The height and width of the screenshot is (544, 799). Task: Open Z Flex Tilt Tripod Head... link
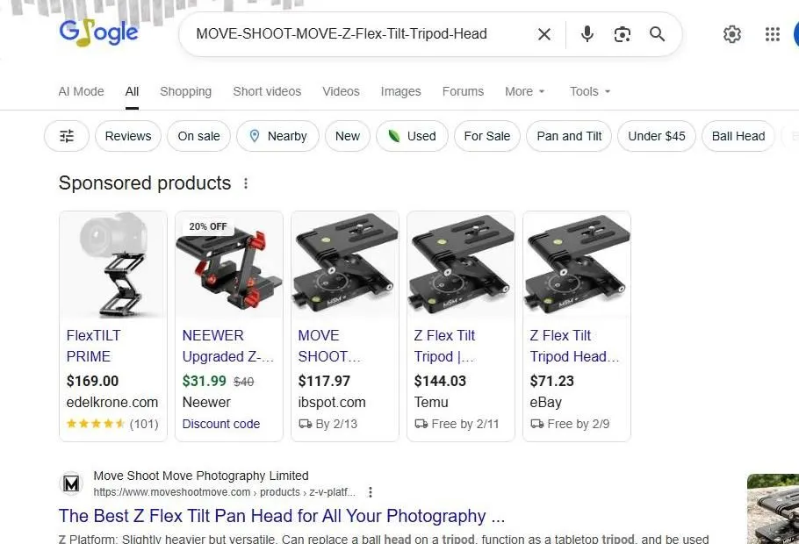pyautogui.click(x=574, y=346)
